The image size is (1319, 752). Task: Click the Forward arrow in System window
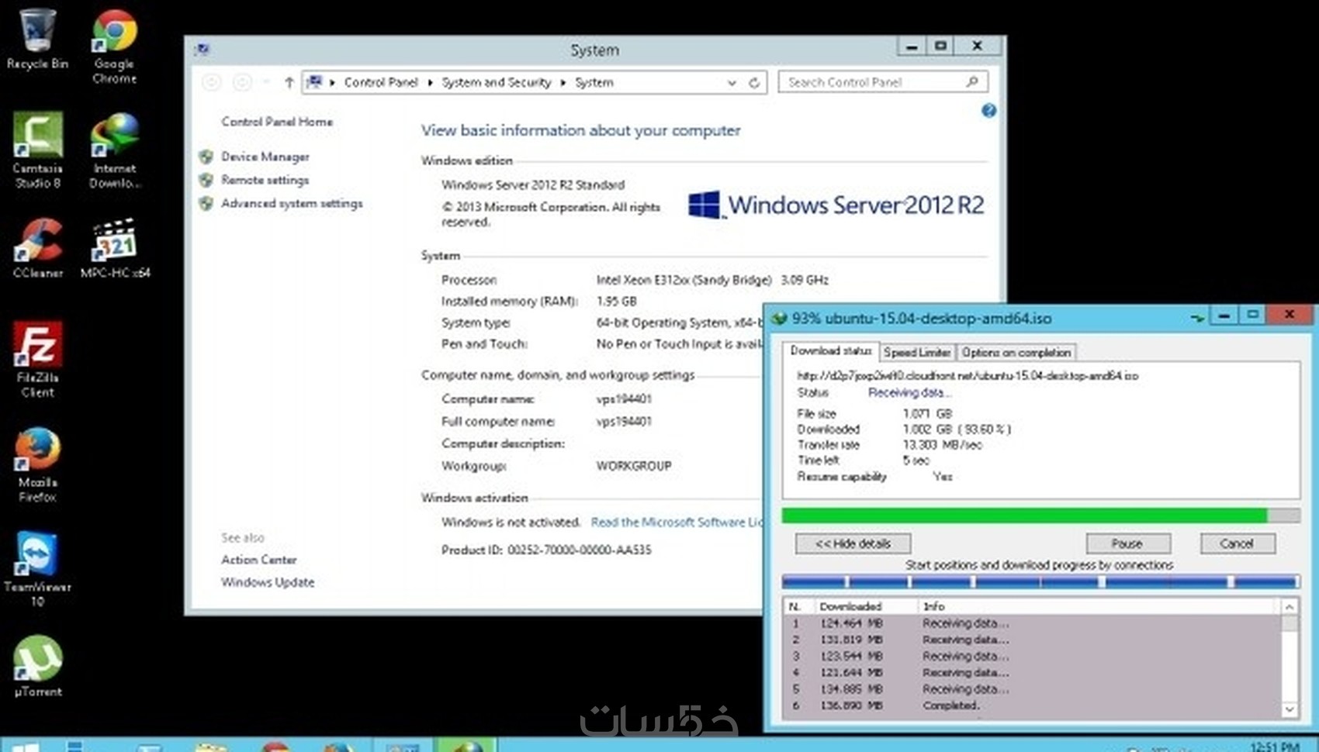(x=242, y=82)
